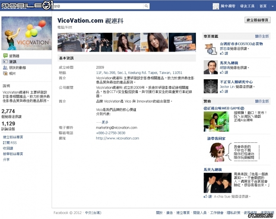The height and width of the screenshot is (219, 276).
Task: Click the 中文(台灣) language link in footer
Action: [x=93, y=213]
